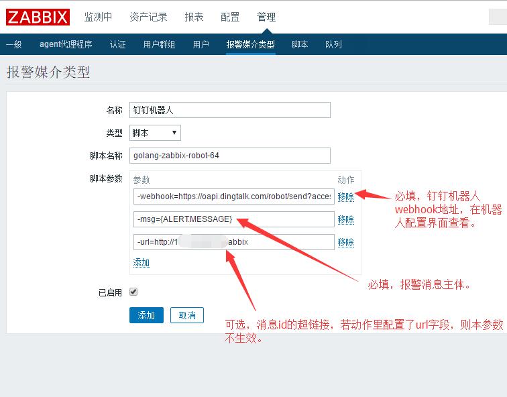507x397 pixels.
Task: Go to the 用户 submenu tab
Action: coord(201,44)
